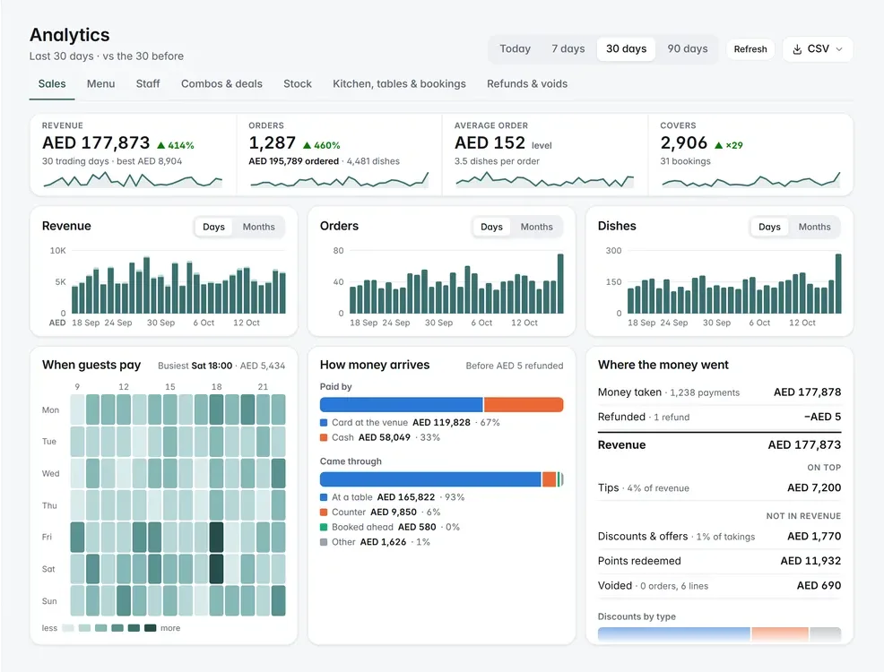Select the 90 days range
884x672 pixels.
pos(688,49)
